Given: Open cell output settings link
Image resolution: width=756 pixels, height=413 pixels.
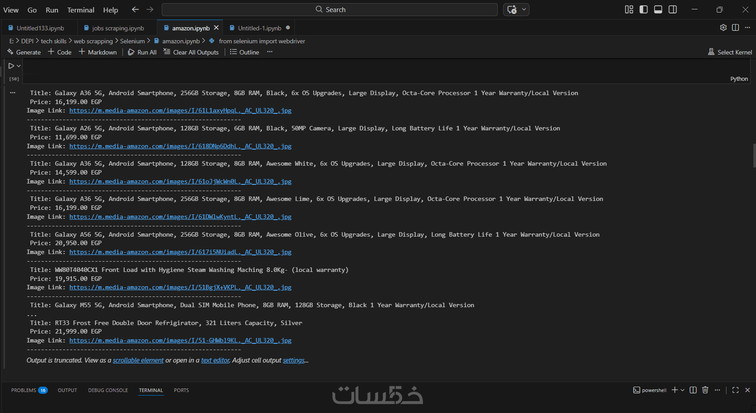Looking at the screenshot, I should click(x=294, y=360).
